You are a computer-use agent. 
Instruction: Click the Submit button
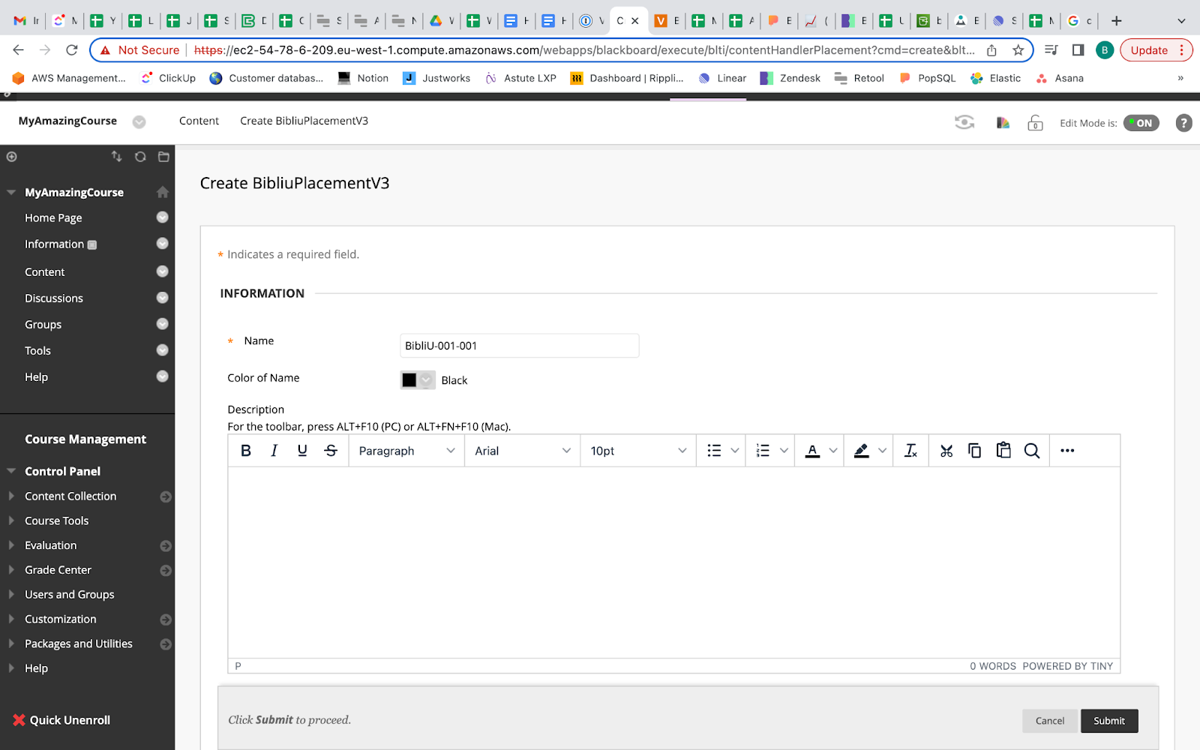click(1108, 721)
